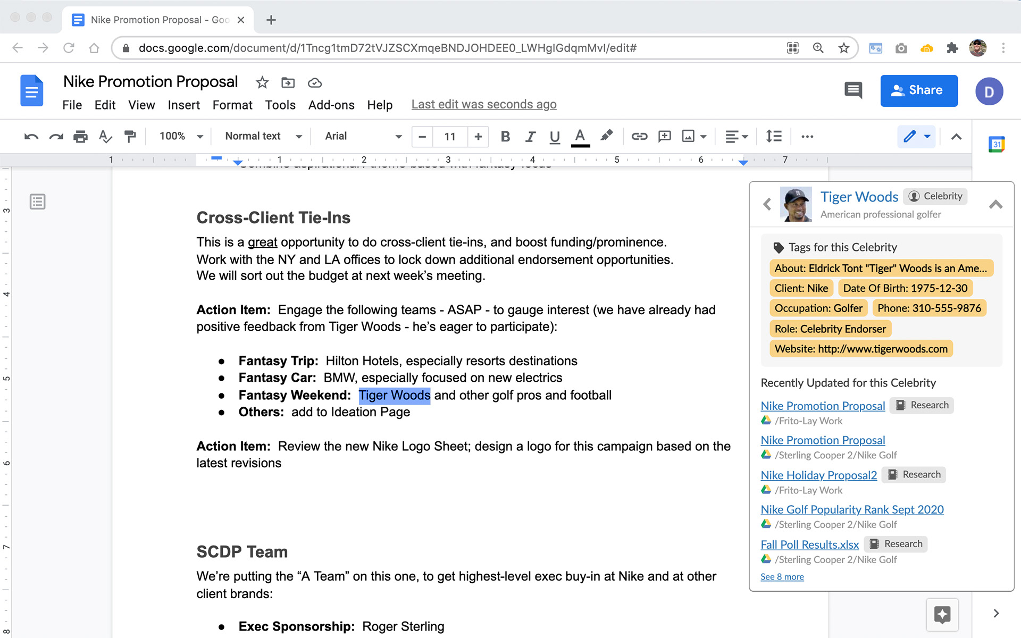Click 'Last edit was seconds ago' link

click(x=484, y=104)
